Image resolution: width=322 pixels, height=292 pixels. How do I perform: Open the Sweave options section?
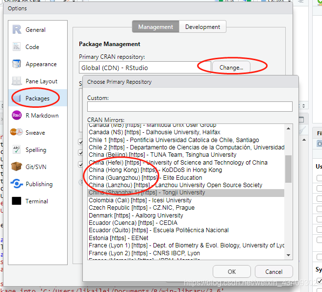(38, 133)
